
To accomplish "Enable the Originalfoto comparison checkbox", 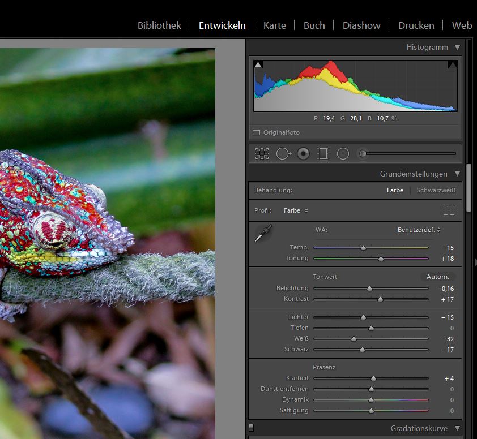I will pos(256,132).
